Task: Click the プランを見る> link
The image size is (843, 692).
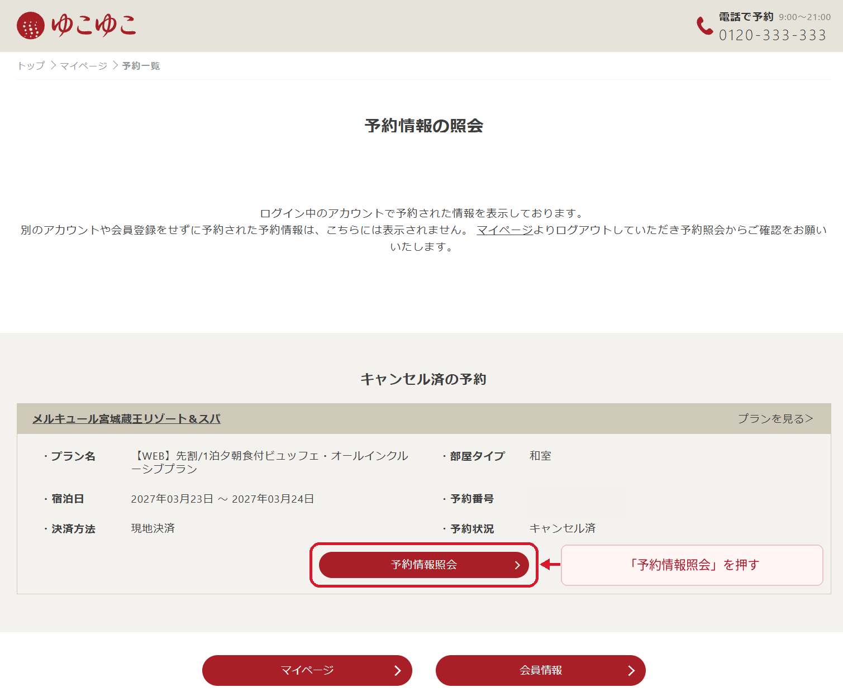Action: (x=775, y=419)
